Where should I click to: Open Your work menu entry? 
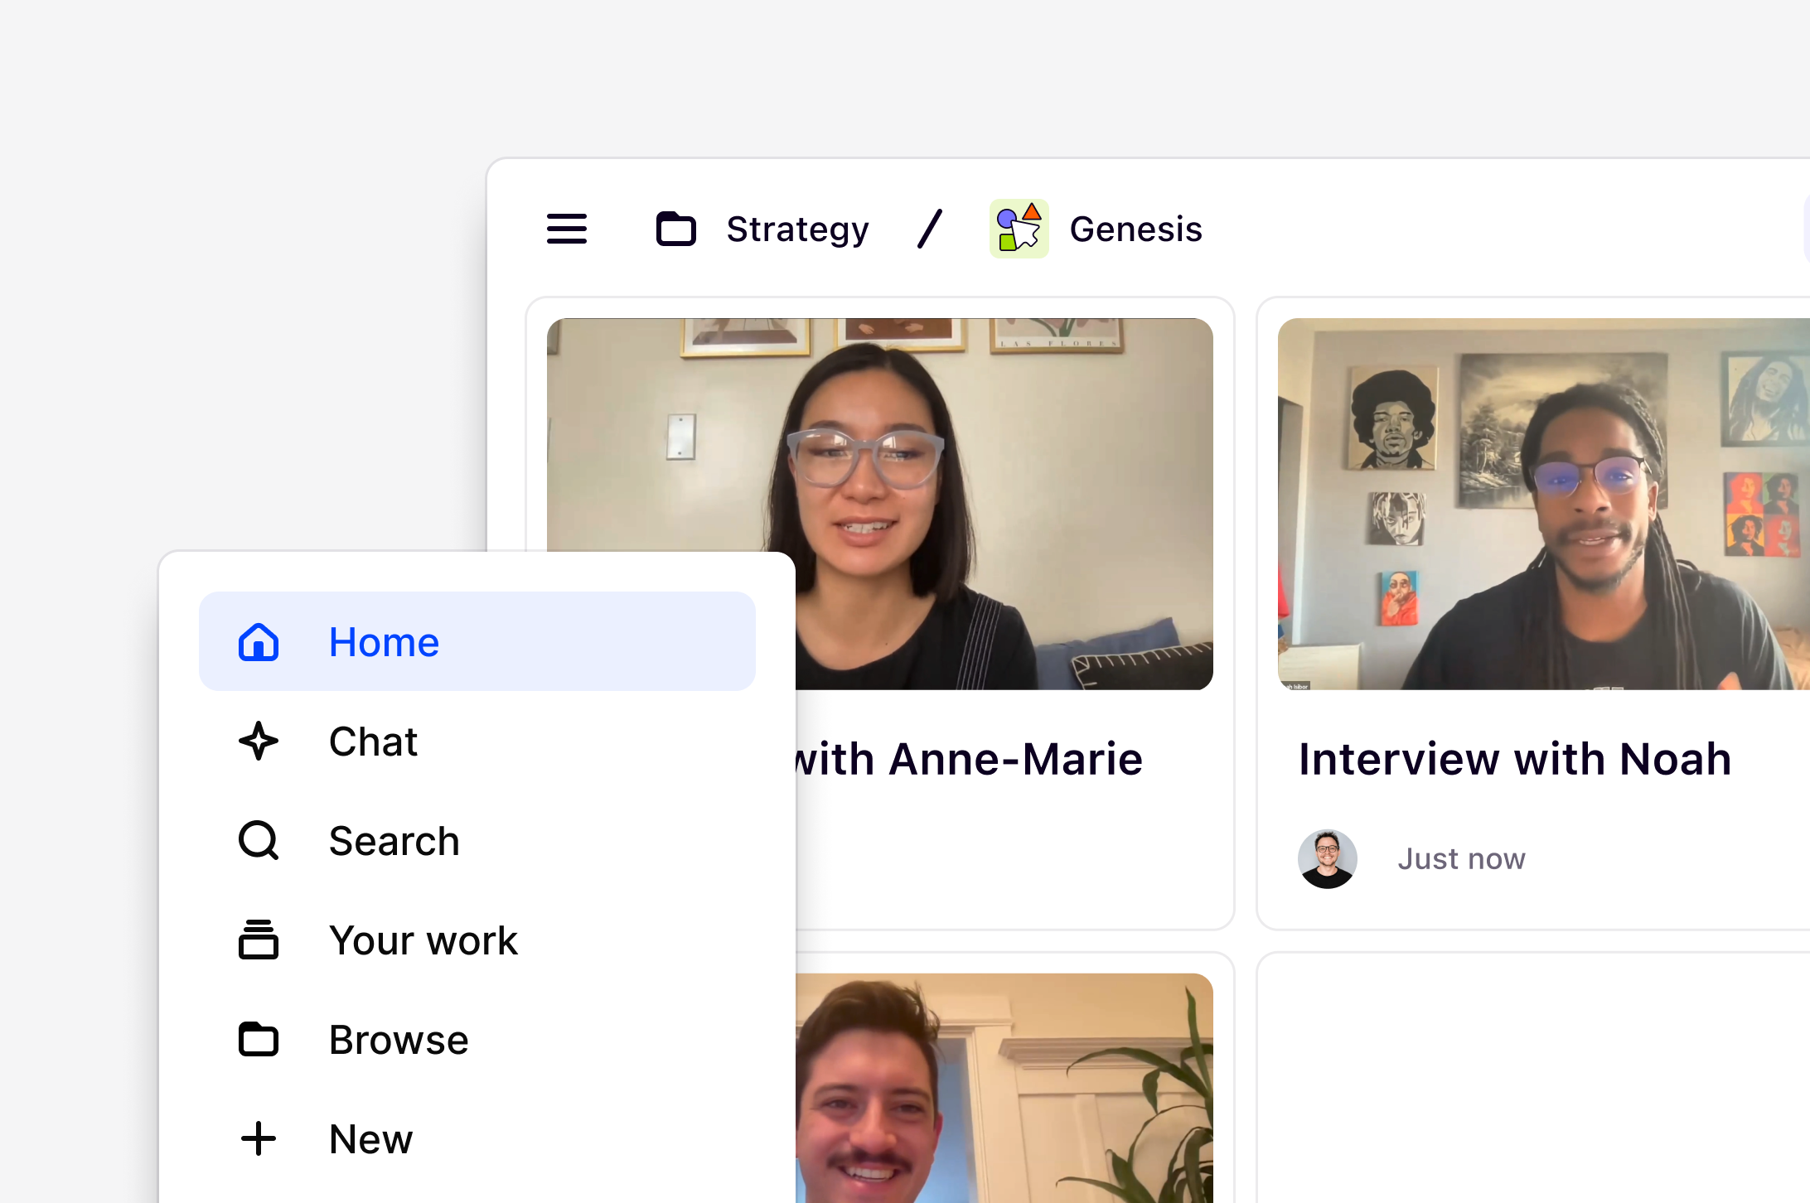pyautogui.click(x=423, y=940)
